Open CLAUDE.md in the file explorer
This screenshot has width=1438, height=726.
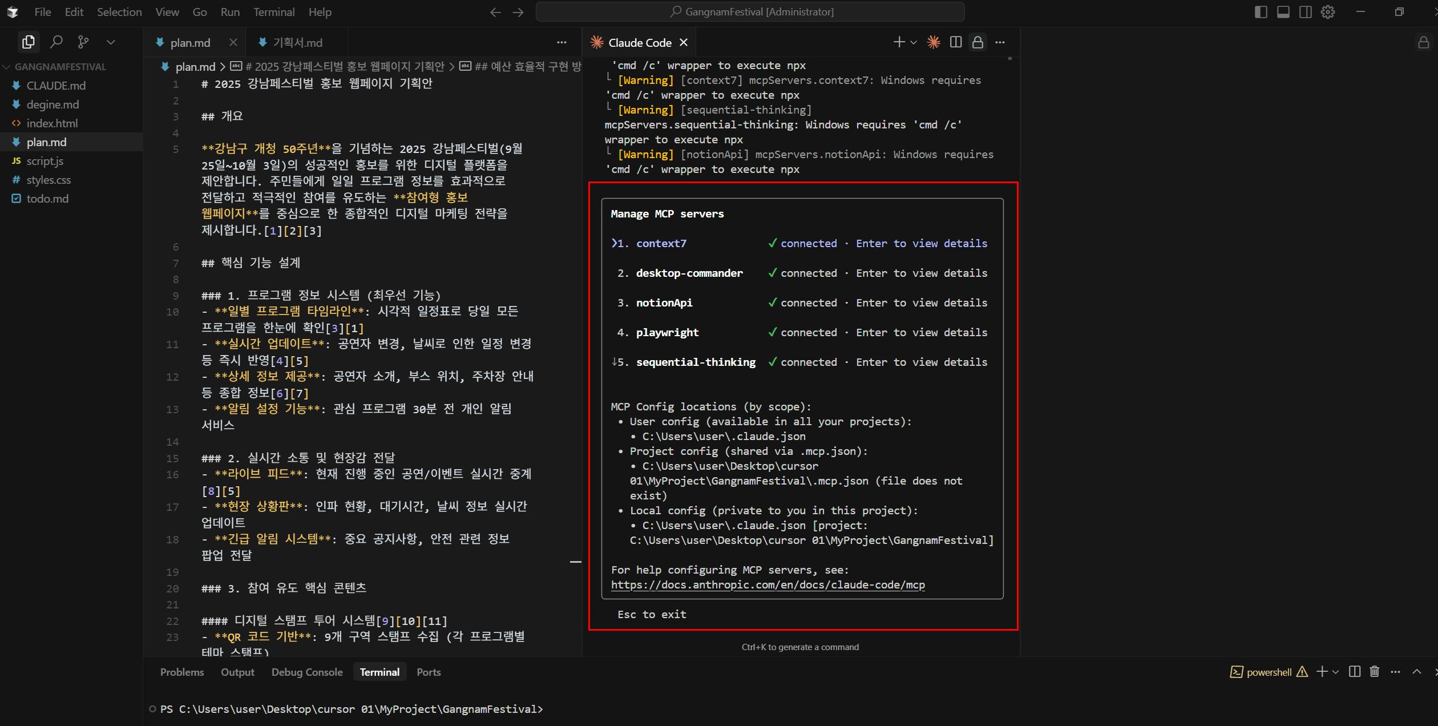(56, 86)
